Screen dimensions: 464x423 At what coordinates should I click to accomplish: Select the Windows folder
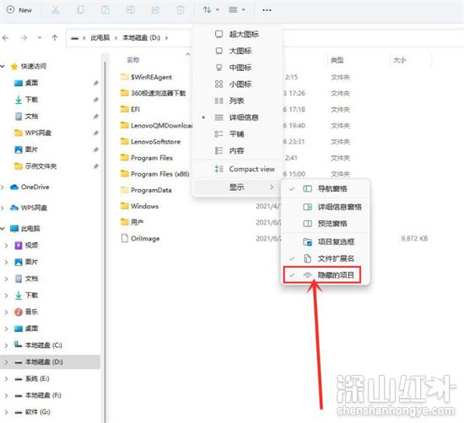pyautogui.click(x=139, y=206)
